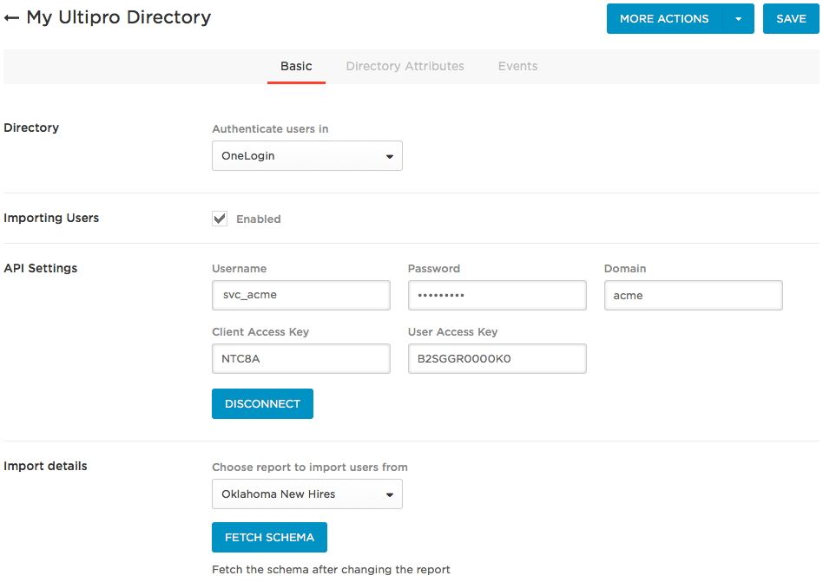Click the back arrow beside My Ultipro Directory
The image size is (823, 582).
(11, 18)
